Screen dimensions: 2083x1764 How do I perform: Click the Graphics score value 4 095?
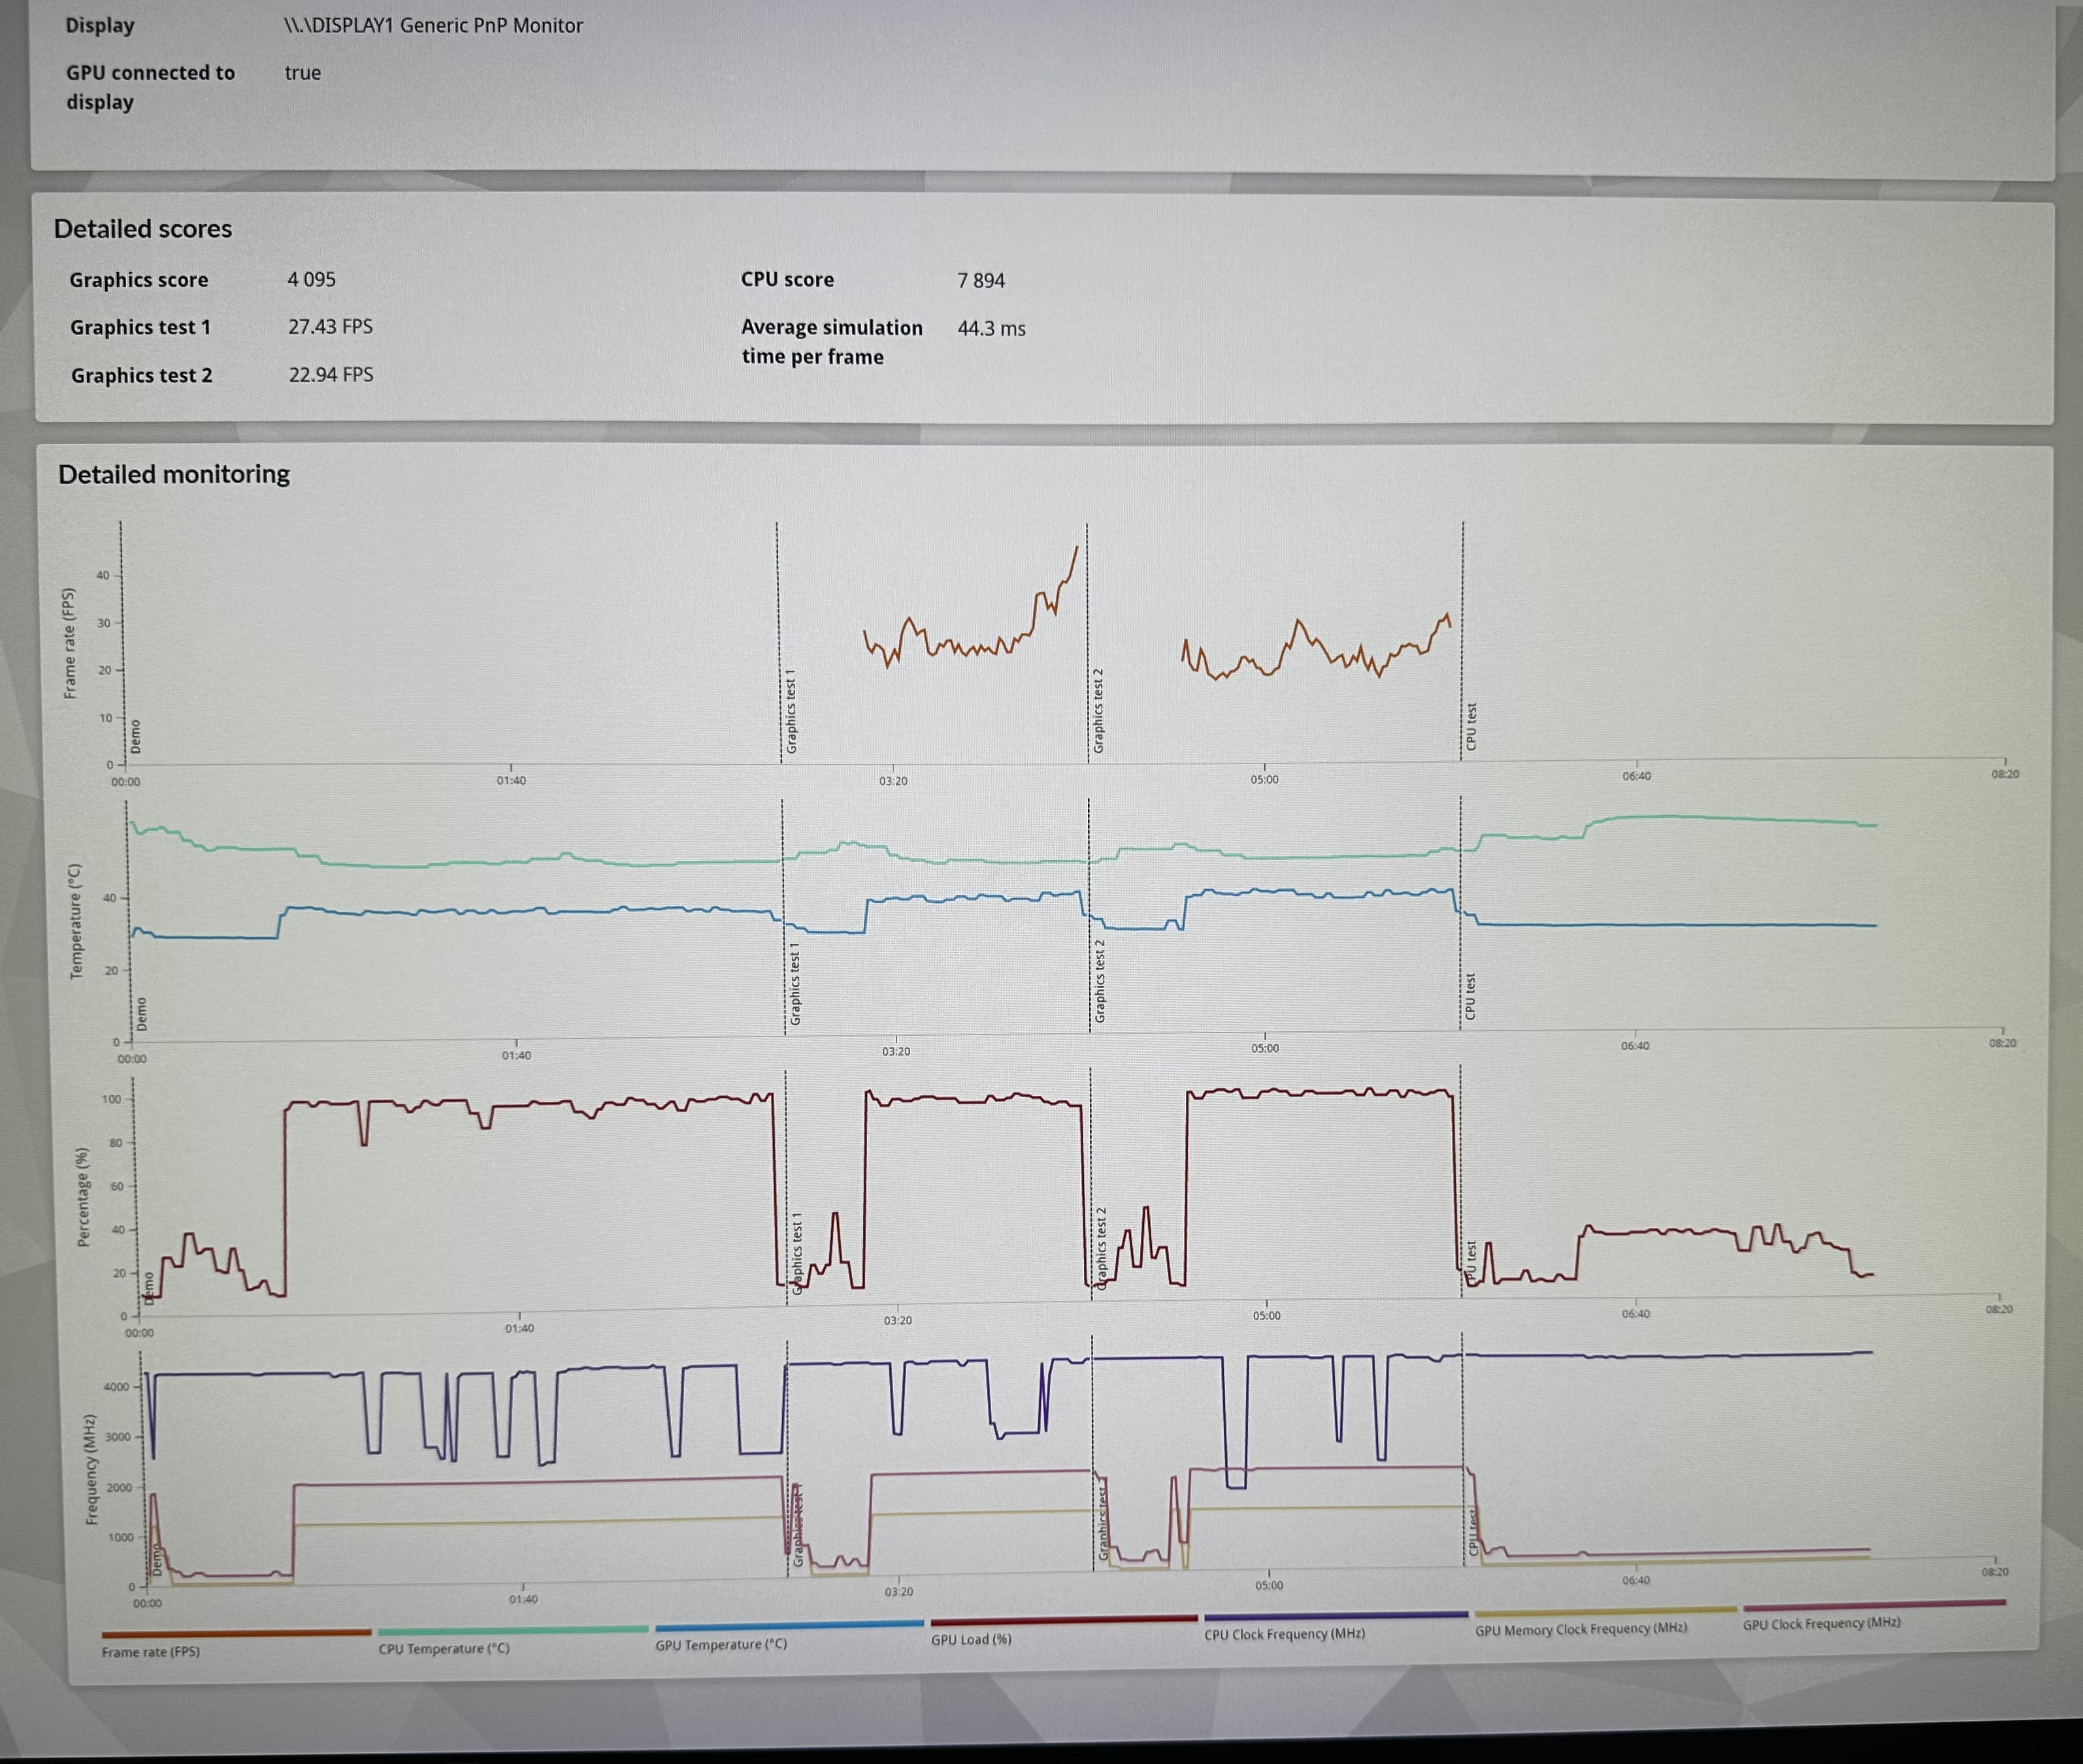pyautogui.click(x=311, y=280)
